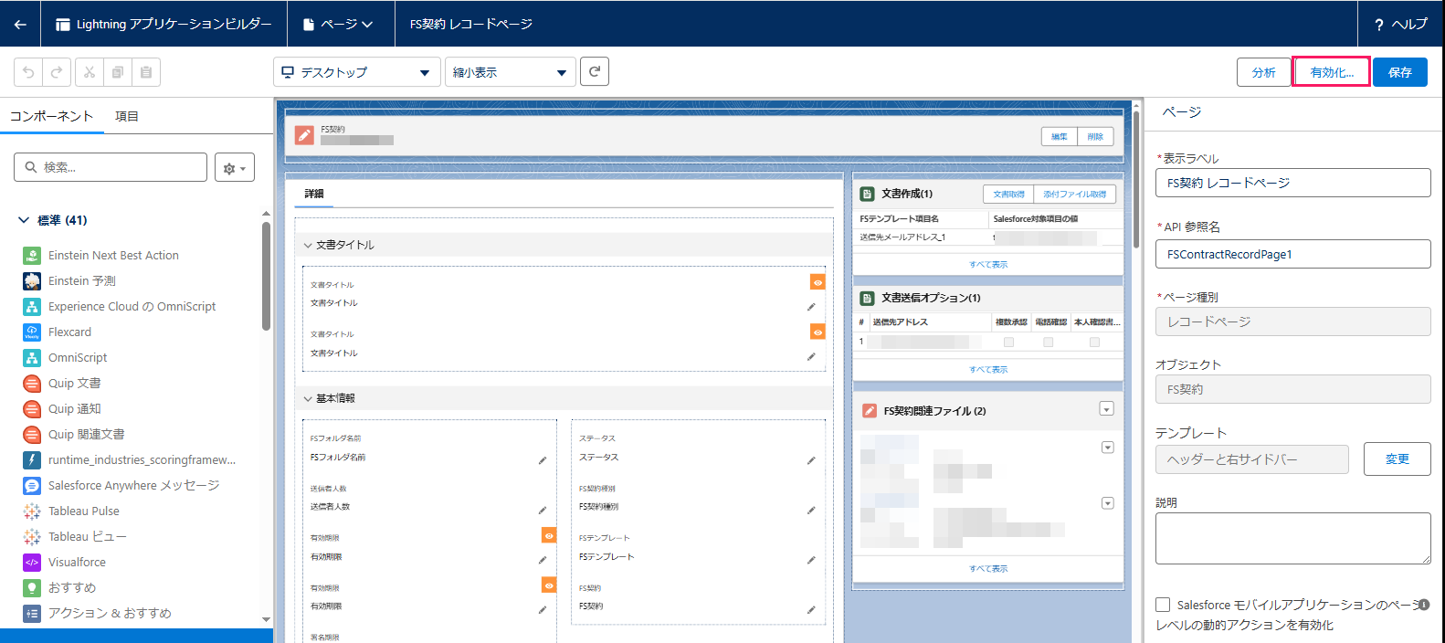
Task: Select Einstein 予測 component
Action: [69, 280]
